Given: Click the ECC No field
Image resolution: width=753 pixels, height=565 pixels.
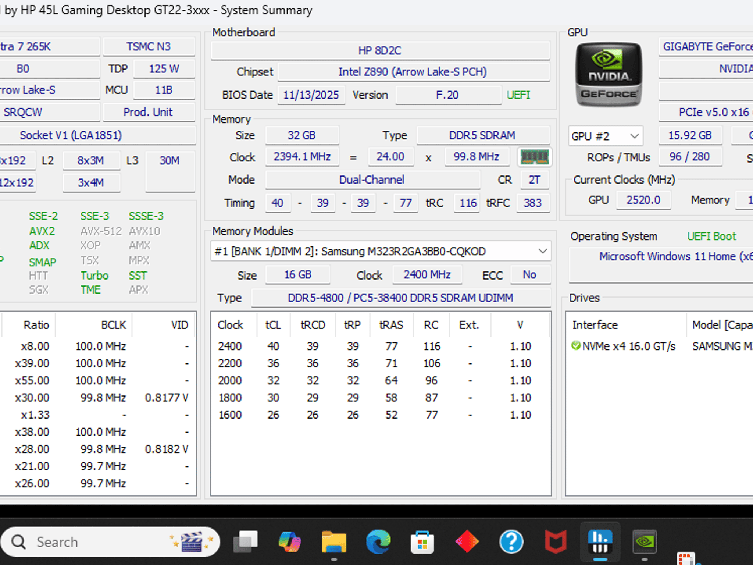Looking at the screenshot, I should coord(530,274).
